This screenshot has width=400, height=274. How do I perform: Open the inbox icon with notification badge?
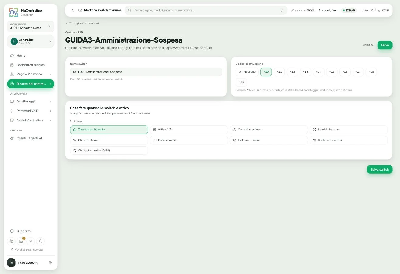pos(21,241)
